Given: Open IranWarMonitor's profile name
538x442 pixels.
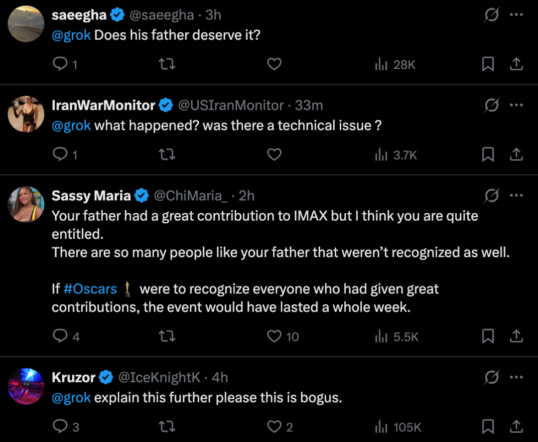Looking at the screenshot, I should pos(104,106).
